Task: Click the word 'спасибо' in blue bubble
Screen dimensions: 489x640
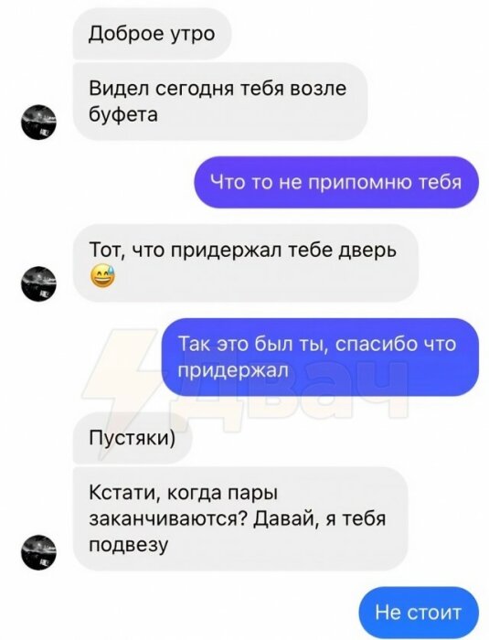Action: pos(377,344)
